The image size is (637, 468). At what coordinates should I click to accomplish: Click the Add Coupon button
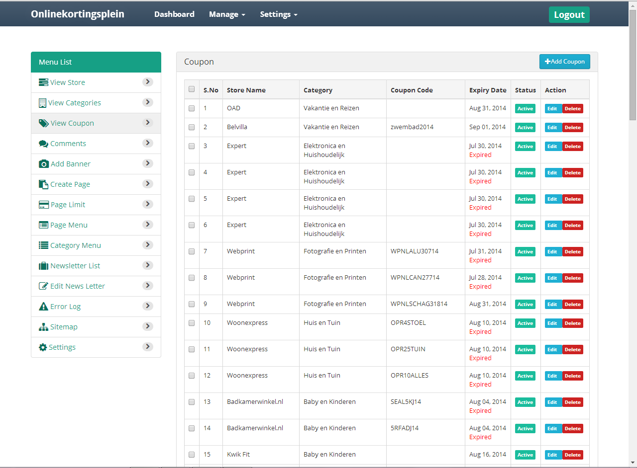point(565,62)
